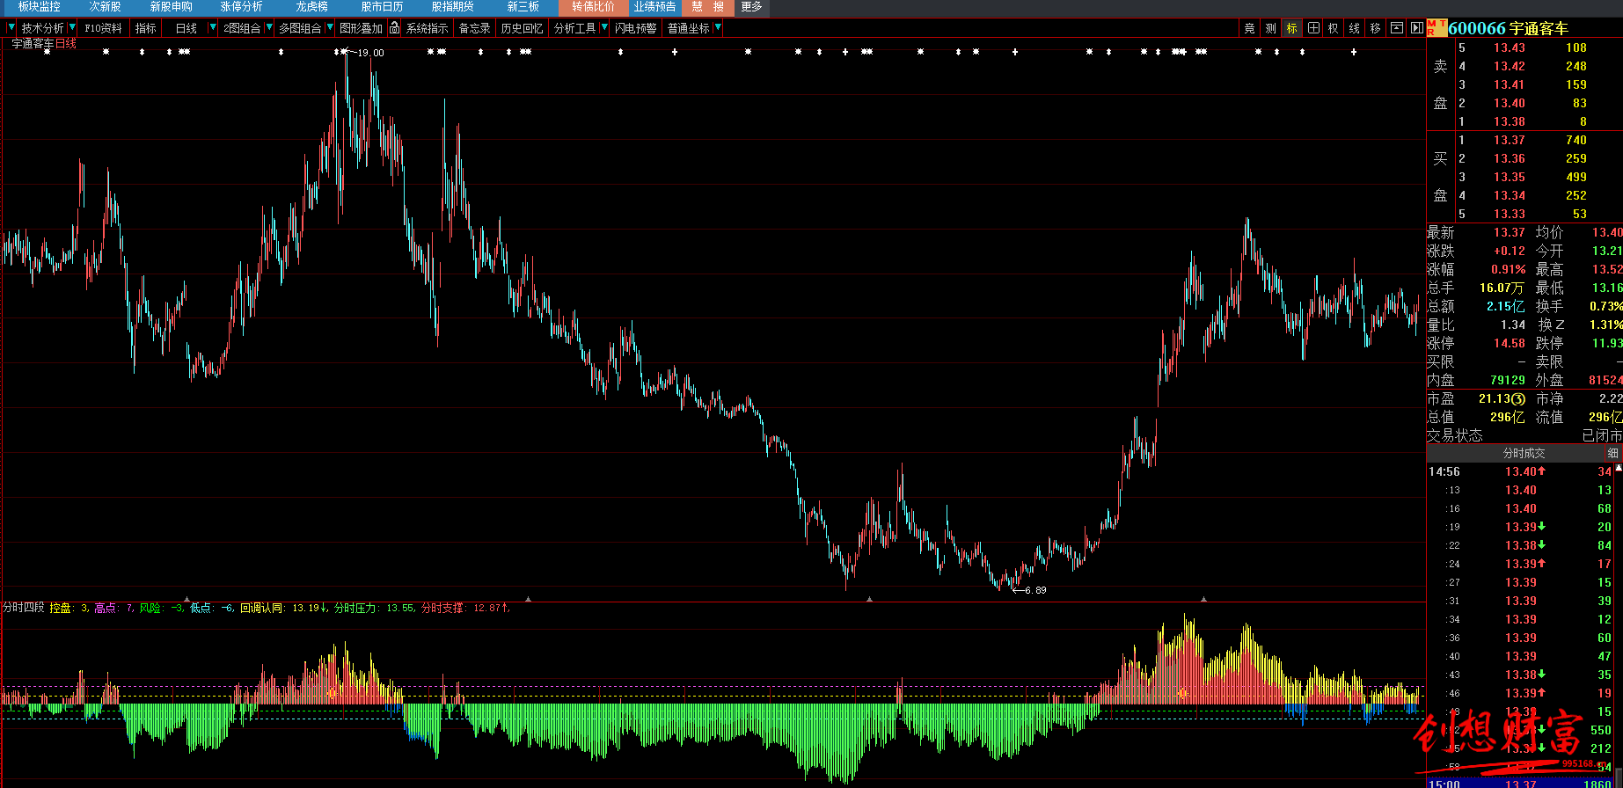Expand dropdown arrow next to 2图组合
1623x788 pixels.
click(269, 28)
